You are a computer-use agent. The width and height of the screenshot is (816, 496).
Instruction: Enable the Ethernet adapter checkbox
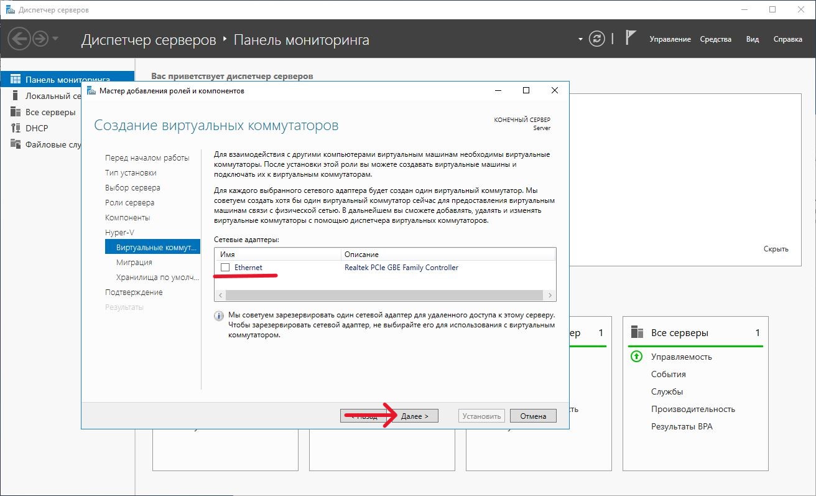click(225, 268)
